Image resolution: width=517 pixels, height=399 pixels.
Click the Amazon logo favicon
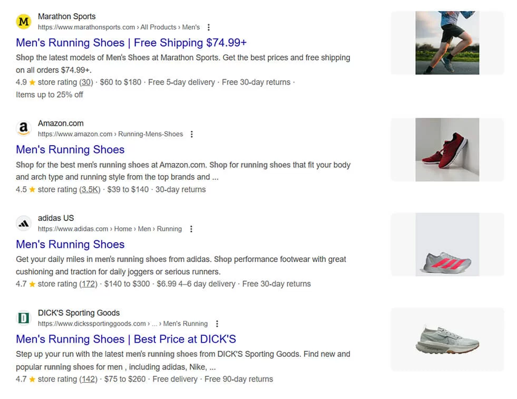click(x=23, y=128)
